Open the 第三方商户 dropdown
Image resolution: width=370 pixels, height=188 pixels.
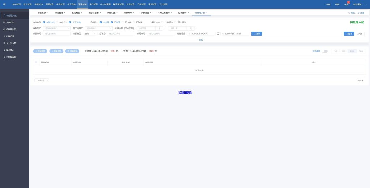pos(99,28)
